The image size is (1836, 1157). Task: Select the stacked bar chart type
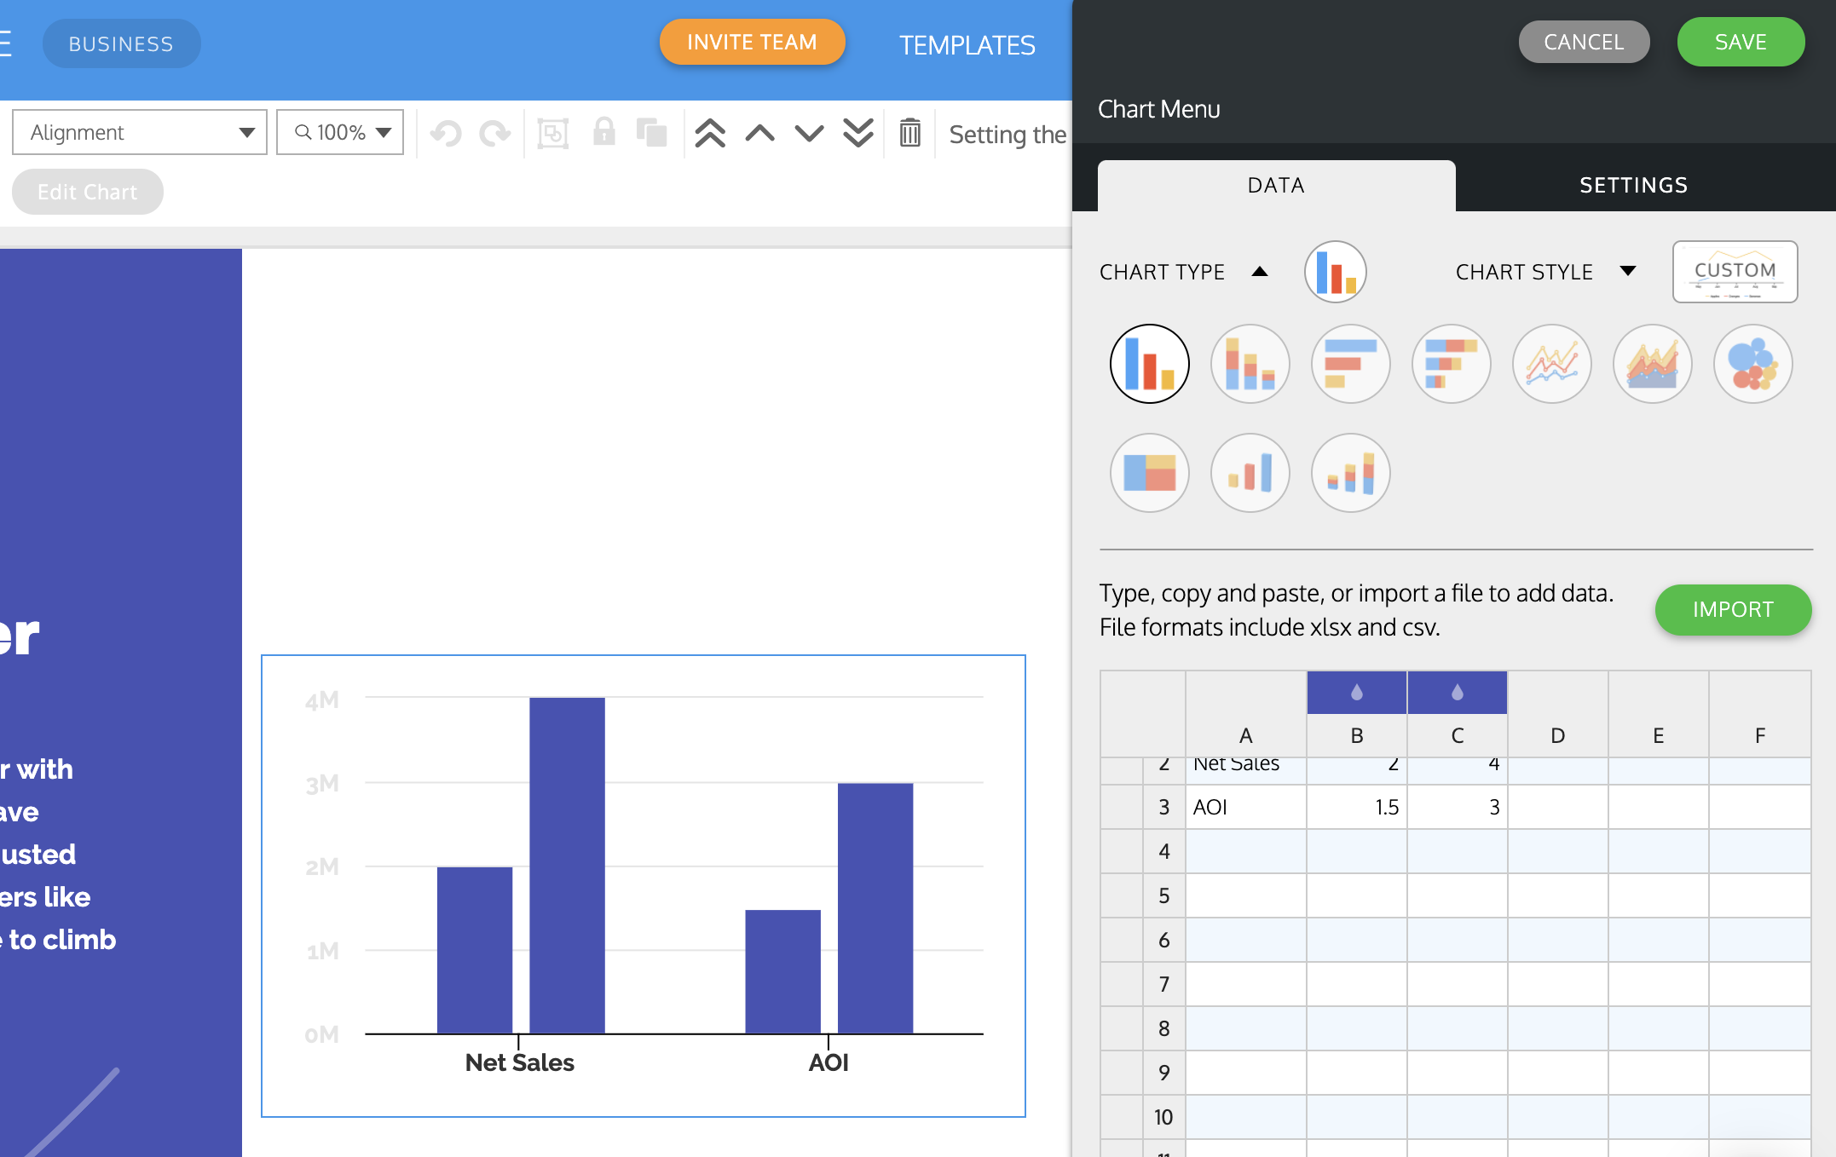coord(1250,364)
